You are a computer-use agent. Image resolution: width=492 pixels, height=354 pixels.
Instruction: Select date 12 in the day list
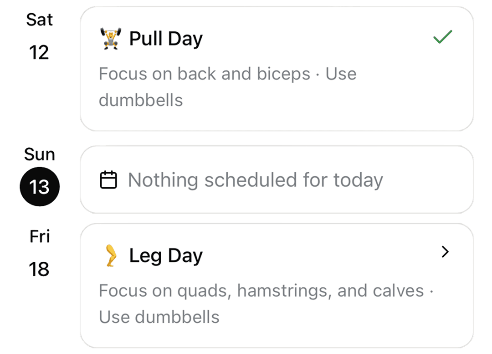coord(39,53)
